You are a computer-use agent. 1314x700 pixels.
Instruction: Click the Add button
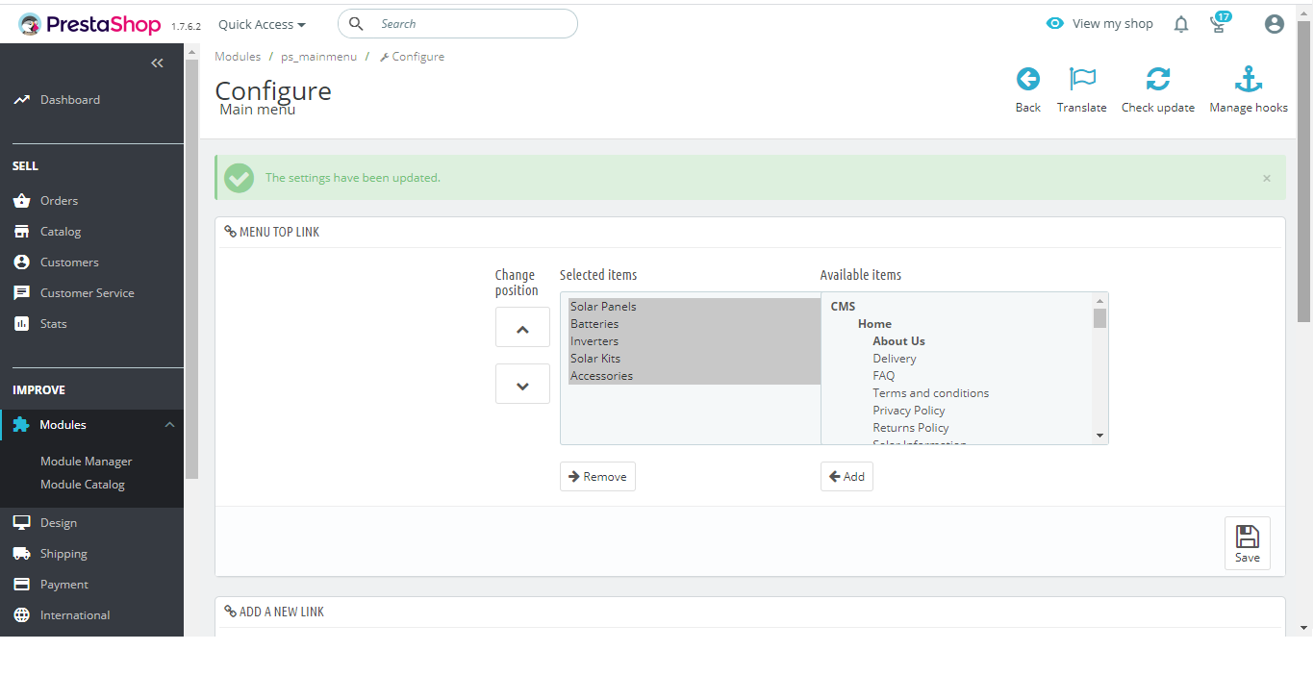coord(847,477)
